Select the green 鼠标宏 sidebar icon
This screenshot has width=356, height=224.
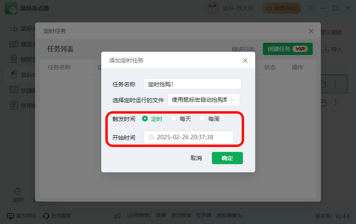pos(14,74)
